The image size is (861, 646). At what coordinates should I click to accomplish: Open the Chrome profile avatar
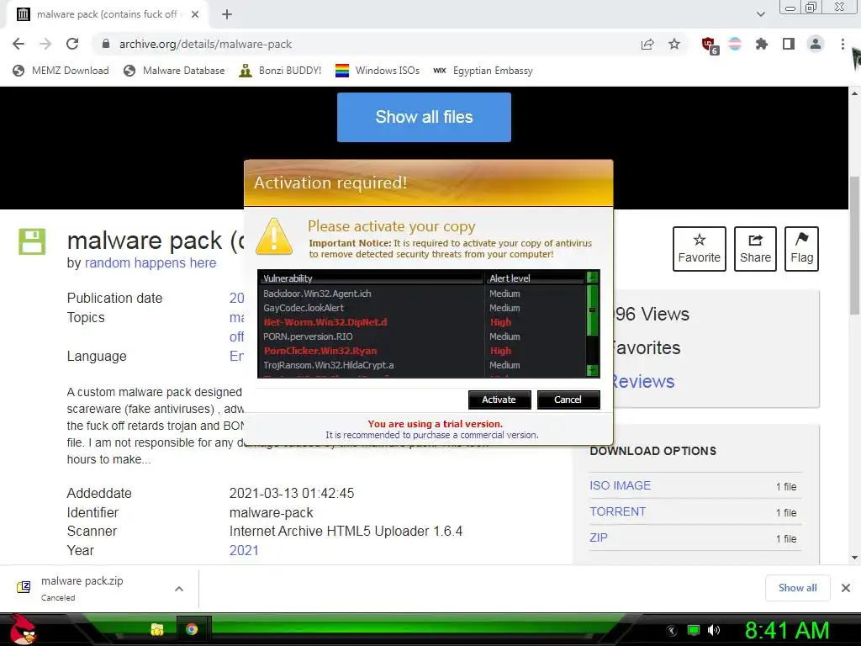click(816, 44)
